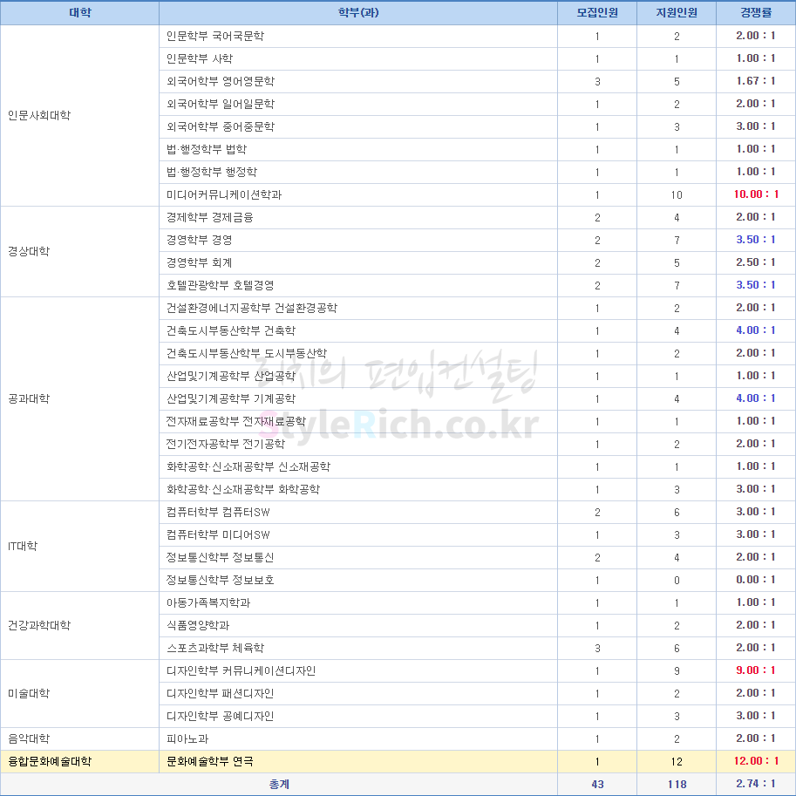Click 아동가족복지학과 row
Viewport: 796px width, 796px height.
(x=477, y=603)
